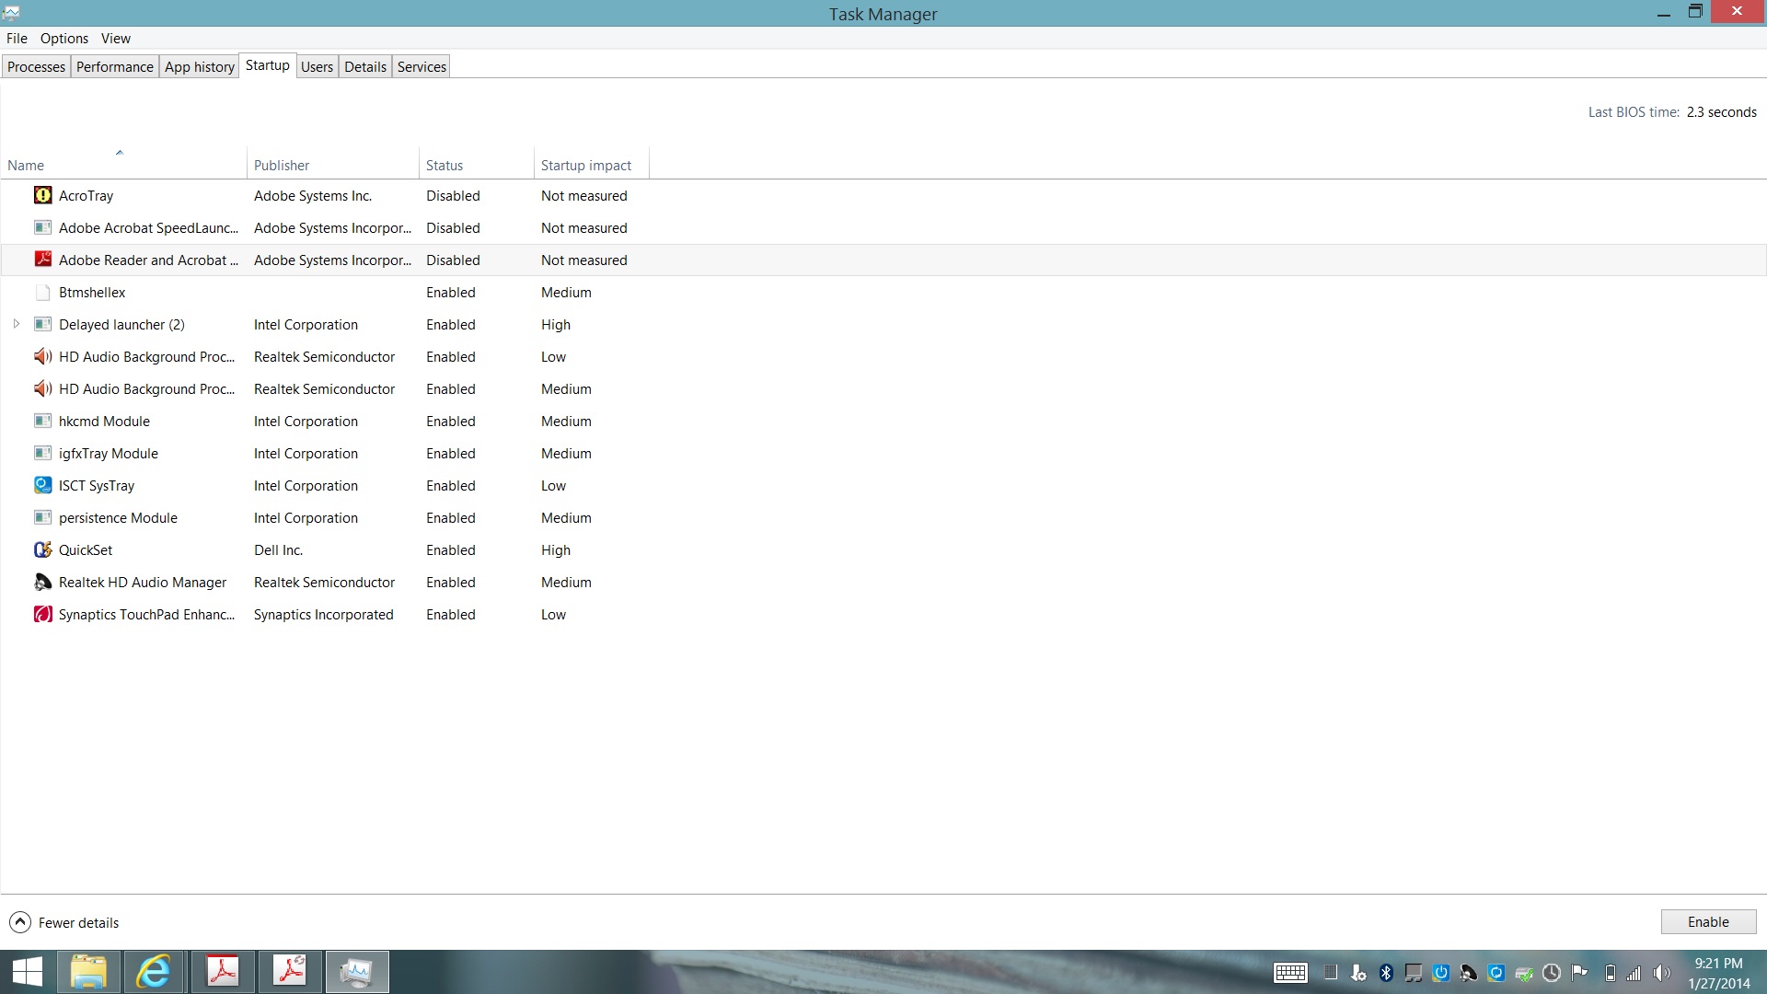The image size is (1767, 994).
Task: Click the Task Manager title bar icon
Action: click(11, 13)
